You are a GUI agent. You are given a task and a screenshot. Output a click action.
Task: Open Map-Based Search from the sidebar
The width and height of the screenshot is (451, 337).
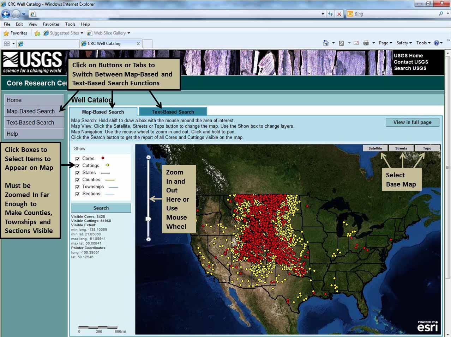pyautogui.click(x=34, y=111)
